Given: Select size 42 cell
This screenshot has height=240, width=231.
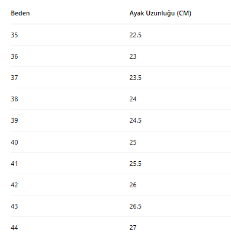Looking at the screenshot, I should tap(14, 185).
